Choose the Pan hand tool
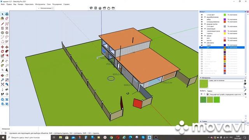The image size is (249, 140). pos(7,75)
